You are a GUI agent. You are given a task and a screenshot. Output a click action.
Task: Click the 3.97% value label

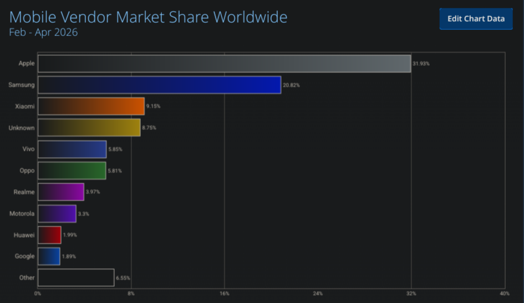click(x=93, y=192)
